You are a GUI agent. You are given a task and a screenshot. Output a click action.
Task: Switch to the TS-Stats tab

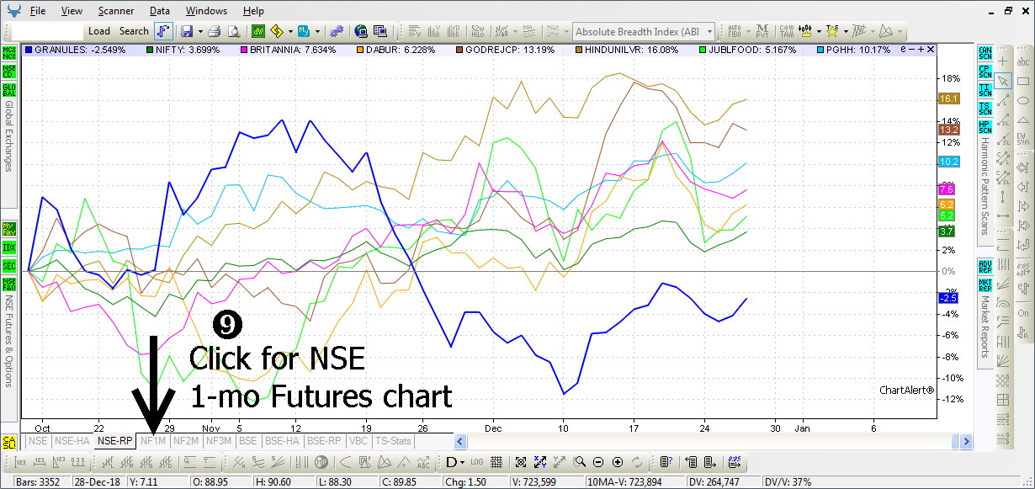393,440
